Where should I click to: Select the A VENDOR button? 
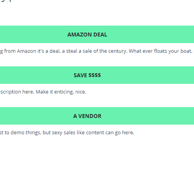click(x=97, y=116)
